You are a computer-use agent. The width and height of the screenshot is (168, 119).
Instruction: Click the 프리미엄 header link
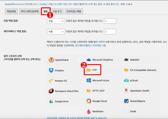coord(28,4)
